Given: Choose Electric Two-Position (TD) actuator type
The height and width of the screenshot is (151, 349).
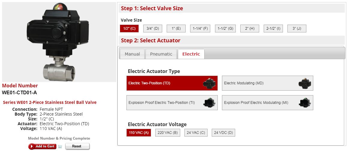Looking at the screenshot, I should 172,83.
